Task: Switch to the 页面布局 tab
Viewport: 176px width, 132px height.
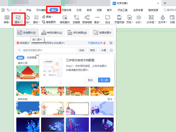Action: (66, 10)
